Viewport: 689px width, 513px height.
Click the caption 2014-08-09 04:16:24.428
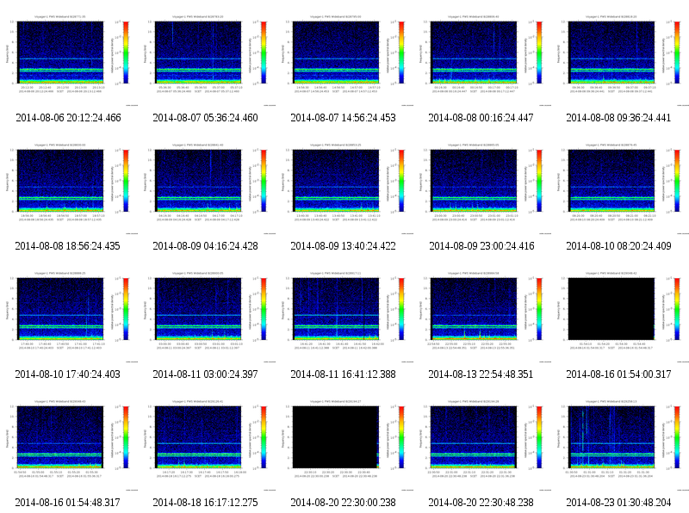(x=205, y=246)
